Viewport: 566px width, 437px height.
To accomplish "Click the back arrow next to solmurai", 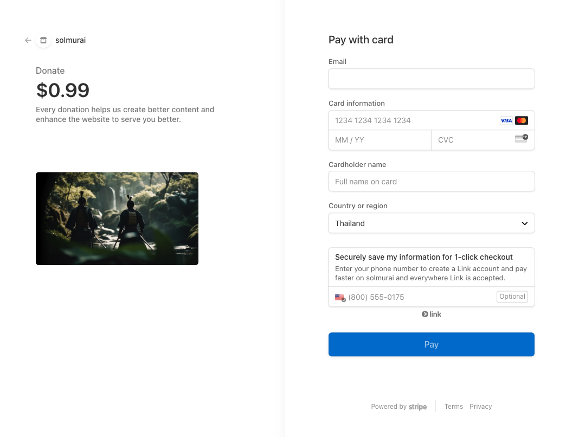I will (28, 40).
